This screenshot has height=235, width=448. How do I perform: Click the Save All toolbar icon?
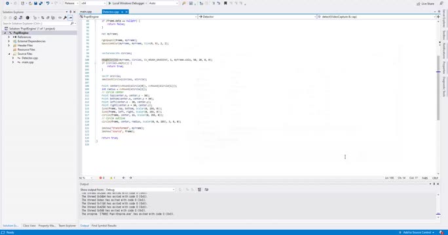[41, 3]
